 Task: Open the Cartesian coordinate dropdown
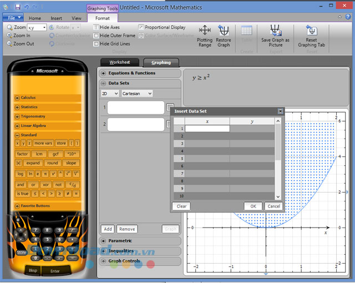[x=136, y=94]
